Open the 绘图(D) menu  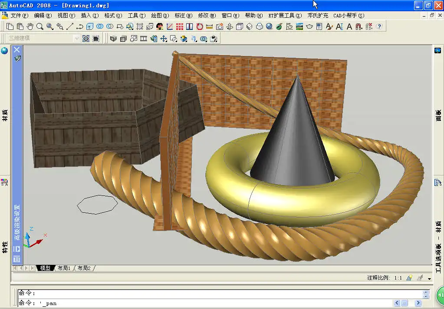[160, 16]
